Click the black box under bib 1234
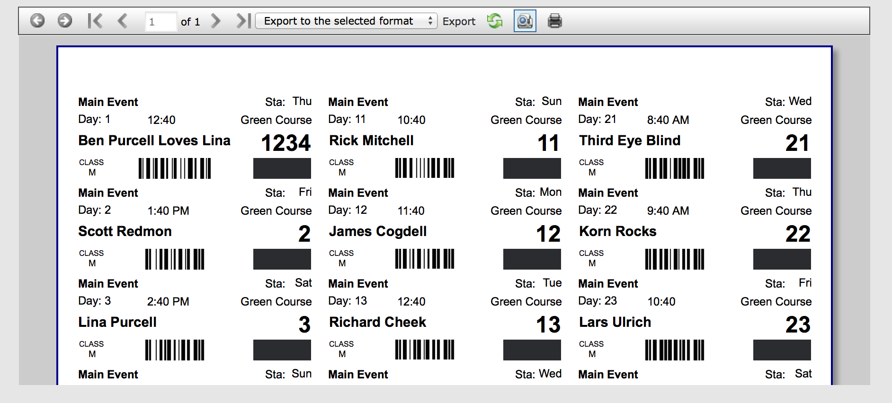 point(282,168)
